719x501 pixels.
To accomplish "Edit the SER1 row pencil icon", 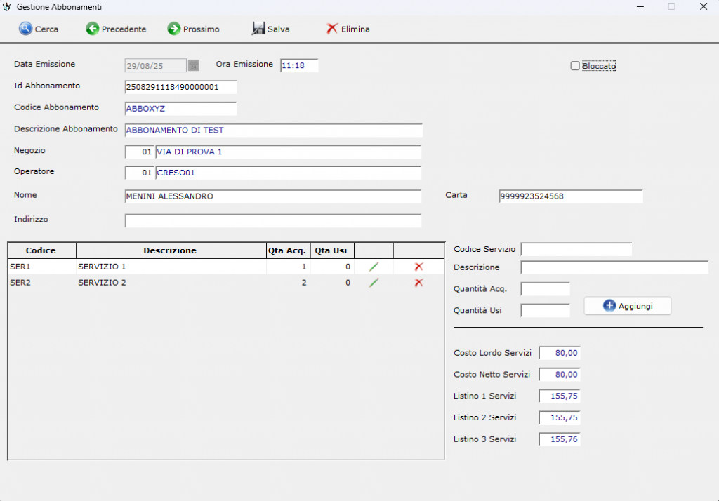I will (374, 267).
